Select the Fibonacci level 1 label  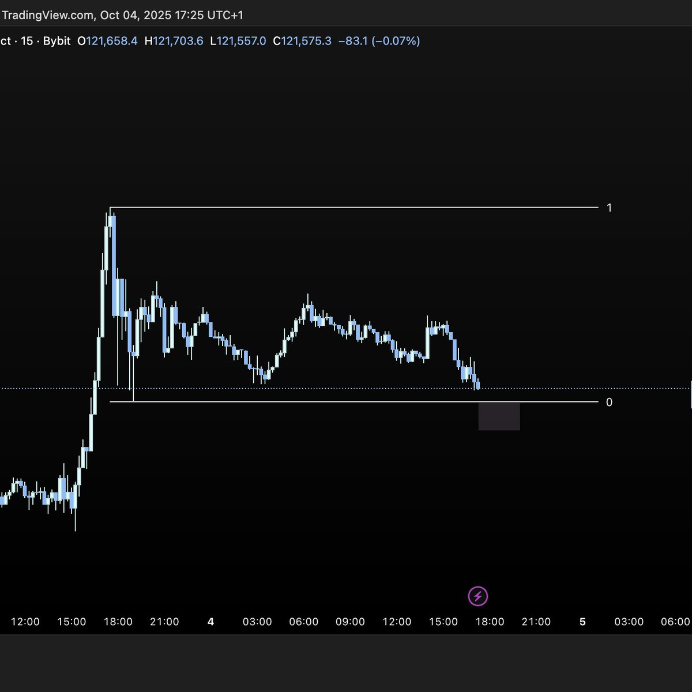pos(610,208)
